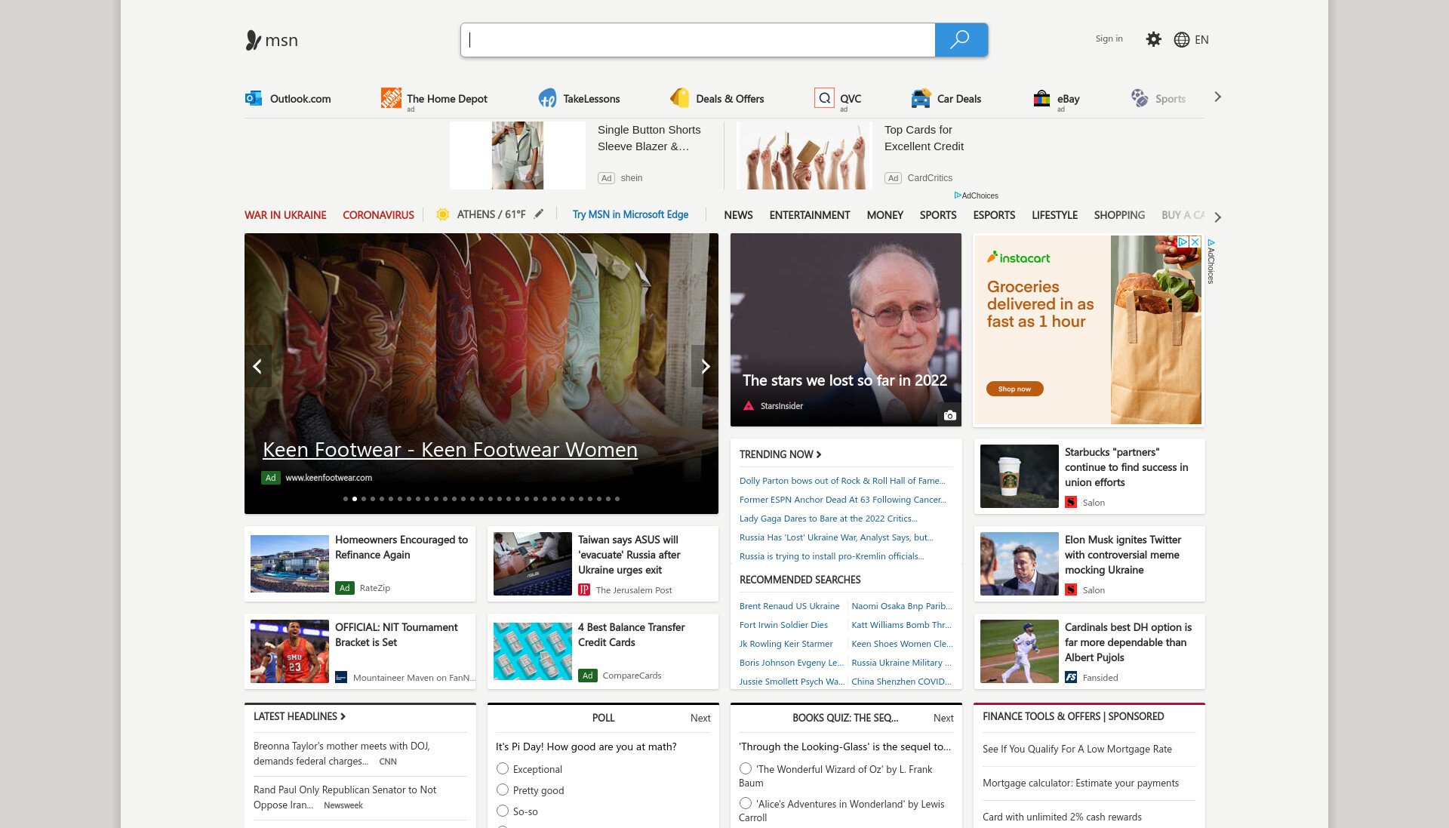
Task: Open settings gear icon
Action: (x=1153, y=39)
